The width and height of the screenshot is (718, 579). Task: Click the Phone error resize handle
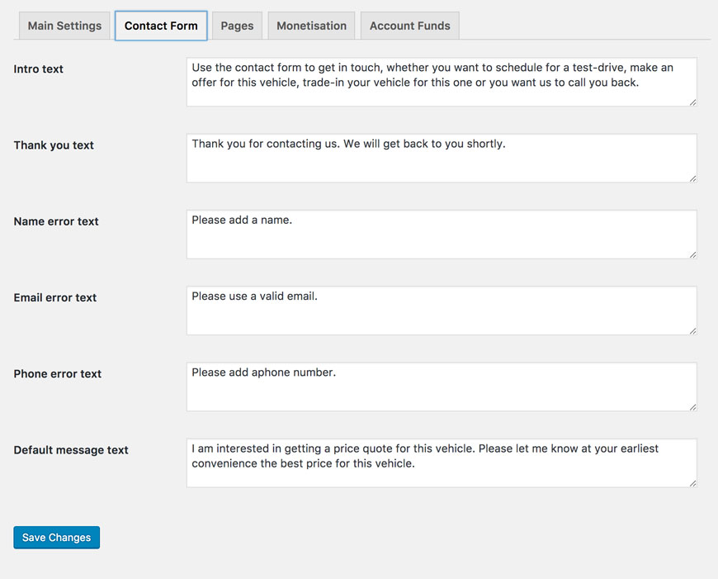pos(692,407)
